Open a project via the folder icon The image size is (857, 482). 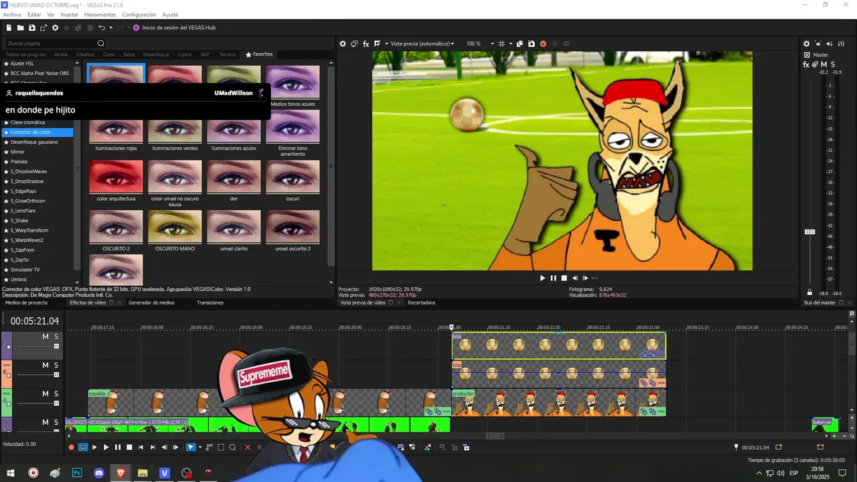point(21,27)
